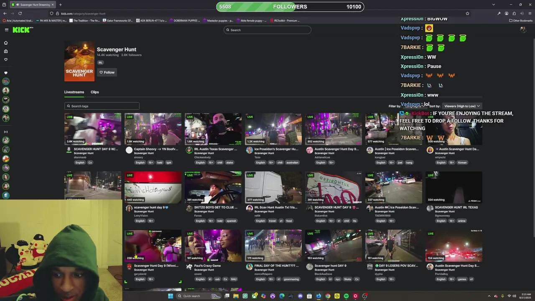Open the Aria Automated Anal... bookmark
535x301 pixels.
pos(18,20)
